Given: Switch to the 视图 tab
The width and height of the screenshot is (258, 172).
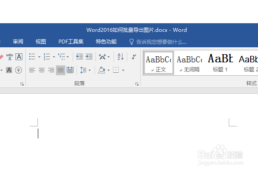Looking at the screenshot, I should click(41, 42).
